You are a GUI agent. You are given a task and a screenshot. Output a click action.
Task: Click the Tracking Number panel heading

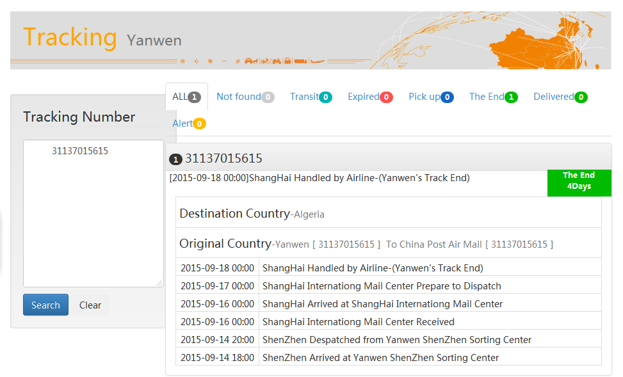tap(79, 116)
